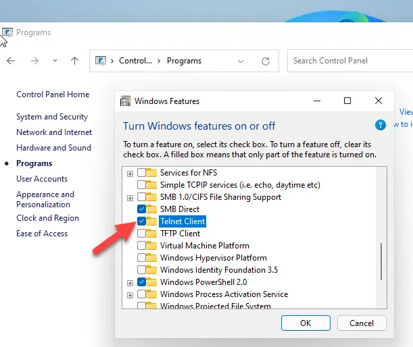Enable Virtual Machine Platform checkbox
The width and height of the screenshot is (413, 347).
[141, 246]
